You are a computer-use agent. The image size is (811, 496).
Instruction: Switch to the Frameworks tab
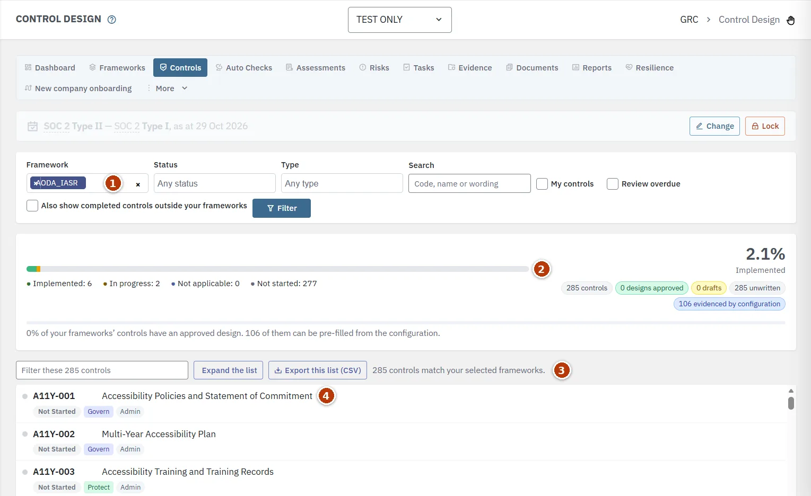pyautogui.click(x=117, y=68)
